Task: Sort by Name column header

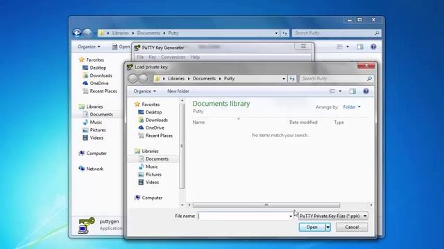Action: (198, 122)
